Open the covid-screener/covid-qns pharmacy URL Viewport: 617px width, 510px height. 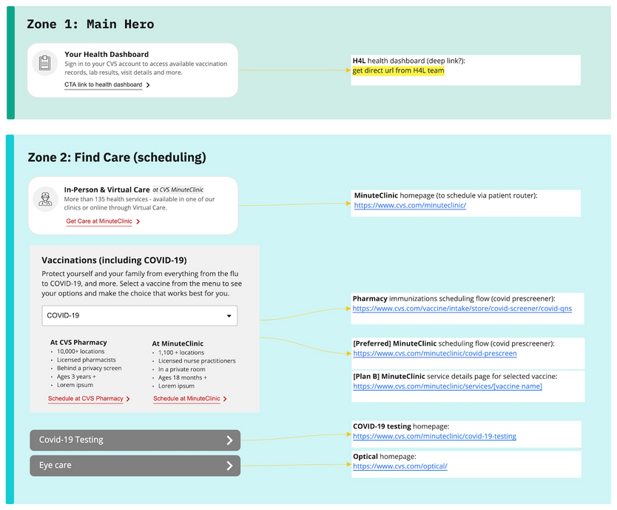coord(462,309)
